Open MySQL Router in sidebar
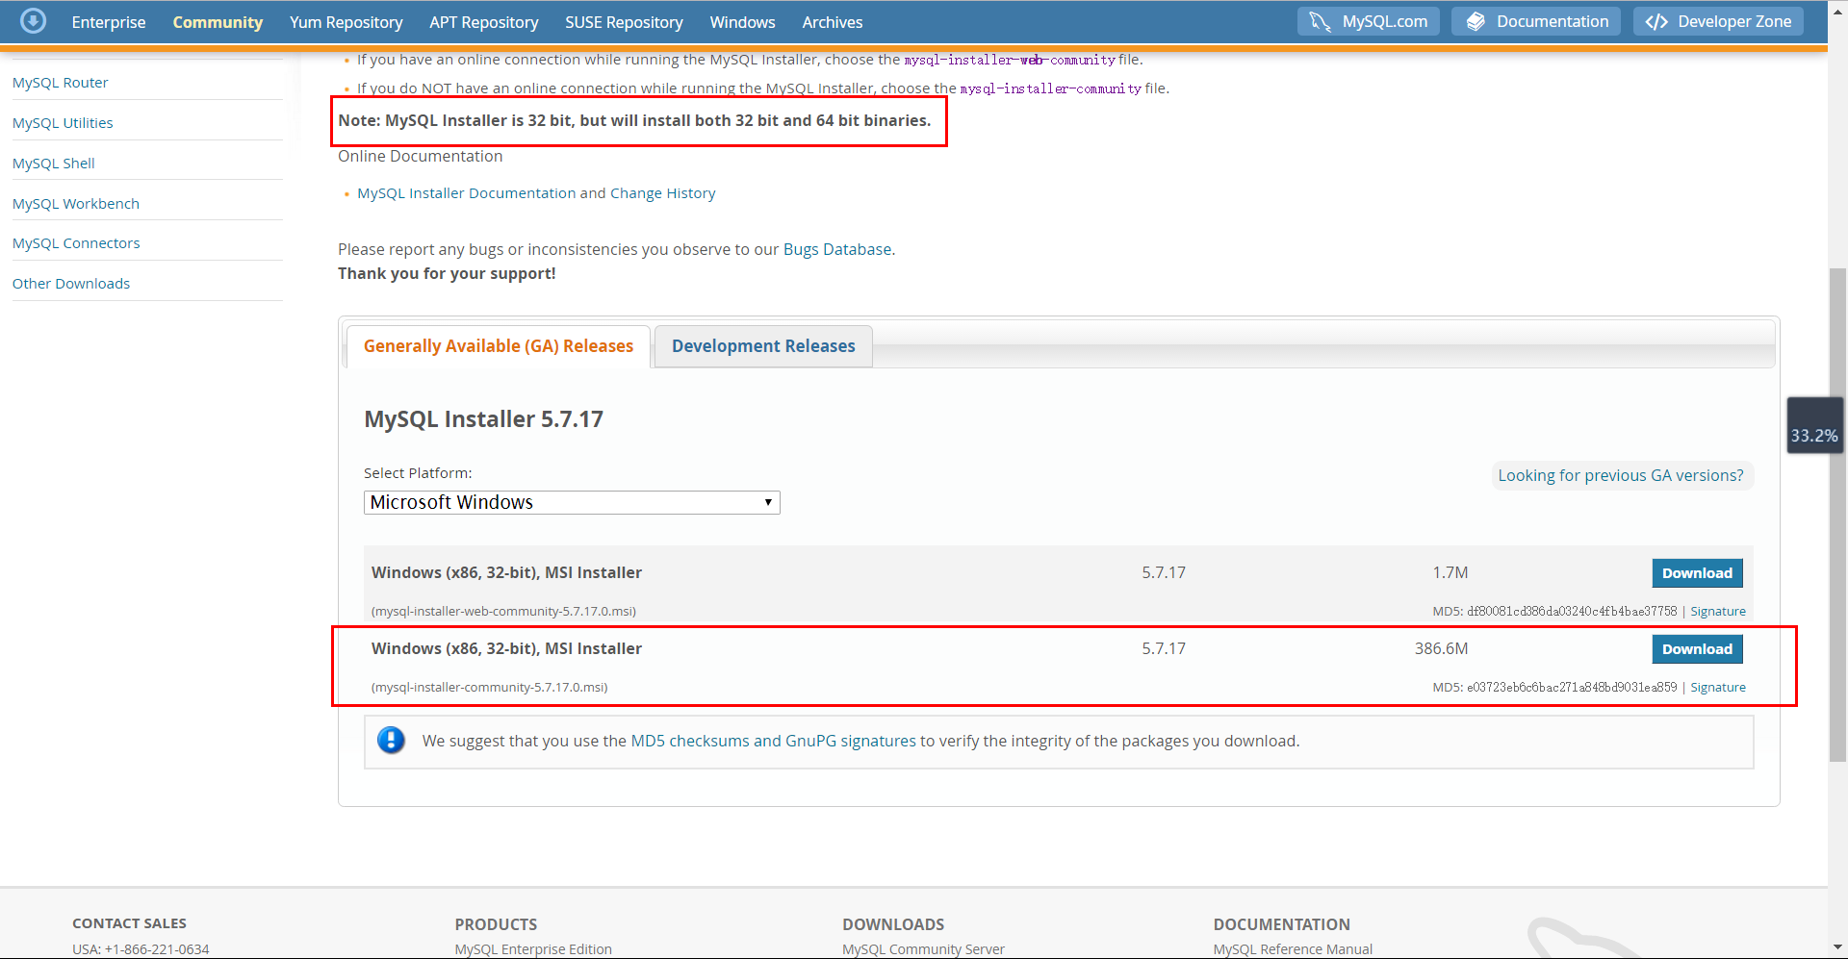 [61, 83]
